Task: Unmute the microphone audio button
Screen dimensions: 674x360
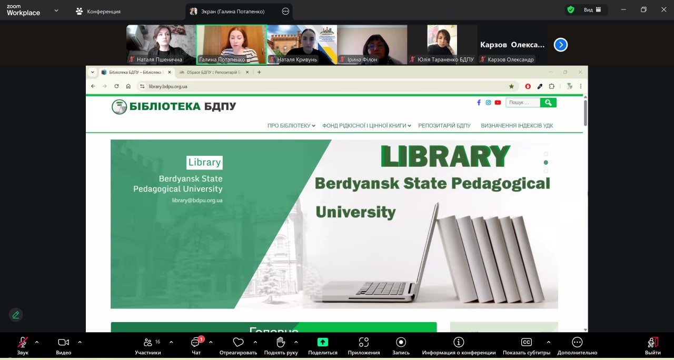Action: click(23, 342)
